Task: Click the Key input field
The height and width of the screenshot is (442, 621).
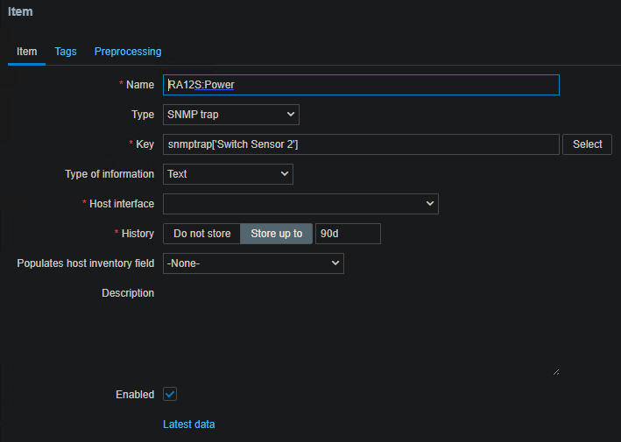Action: pyautogui.click(x=361, y=144)
